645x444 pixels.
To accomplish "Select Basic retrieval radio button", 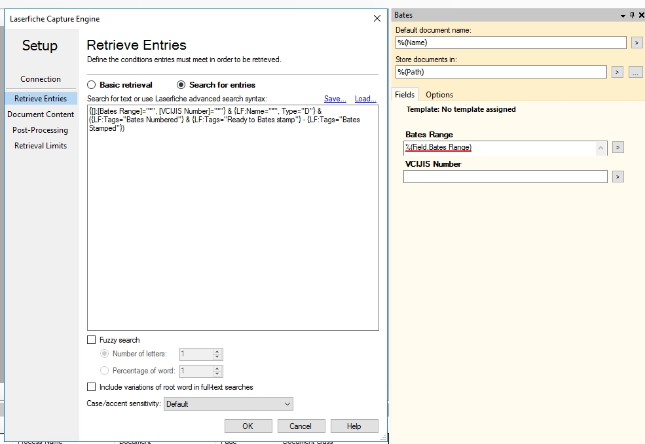I will [x=92, y=85].
